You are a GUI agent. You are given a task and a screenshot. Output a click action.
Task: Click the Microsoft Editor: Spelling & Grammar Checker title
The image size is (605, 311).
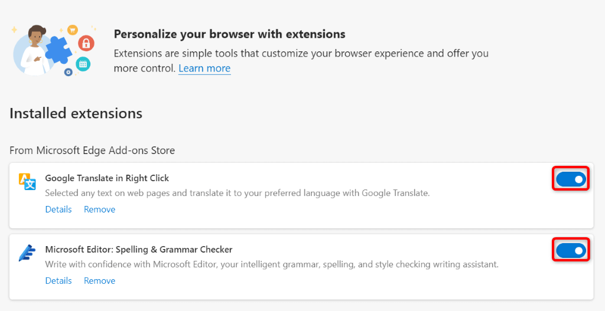tap(139, 250)
